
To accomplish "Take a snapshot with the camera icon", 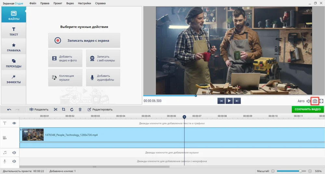I will point(315,101).
